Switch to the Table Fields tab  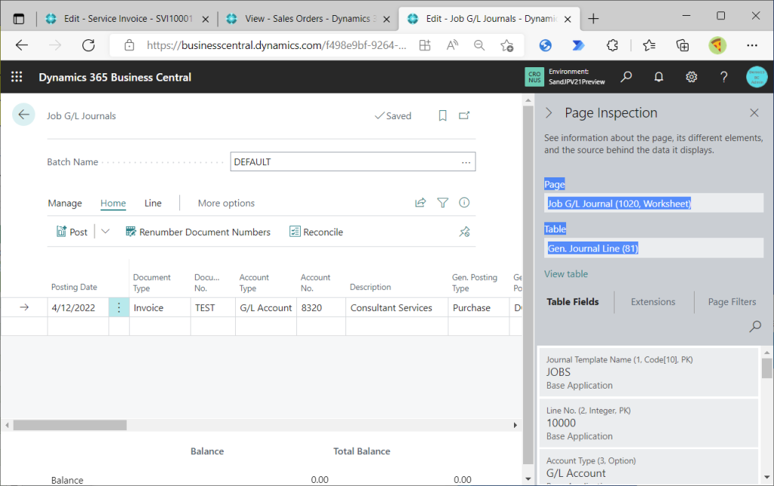[573, 302]
